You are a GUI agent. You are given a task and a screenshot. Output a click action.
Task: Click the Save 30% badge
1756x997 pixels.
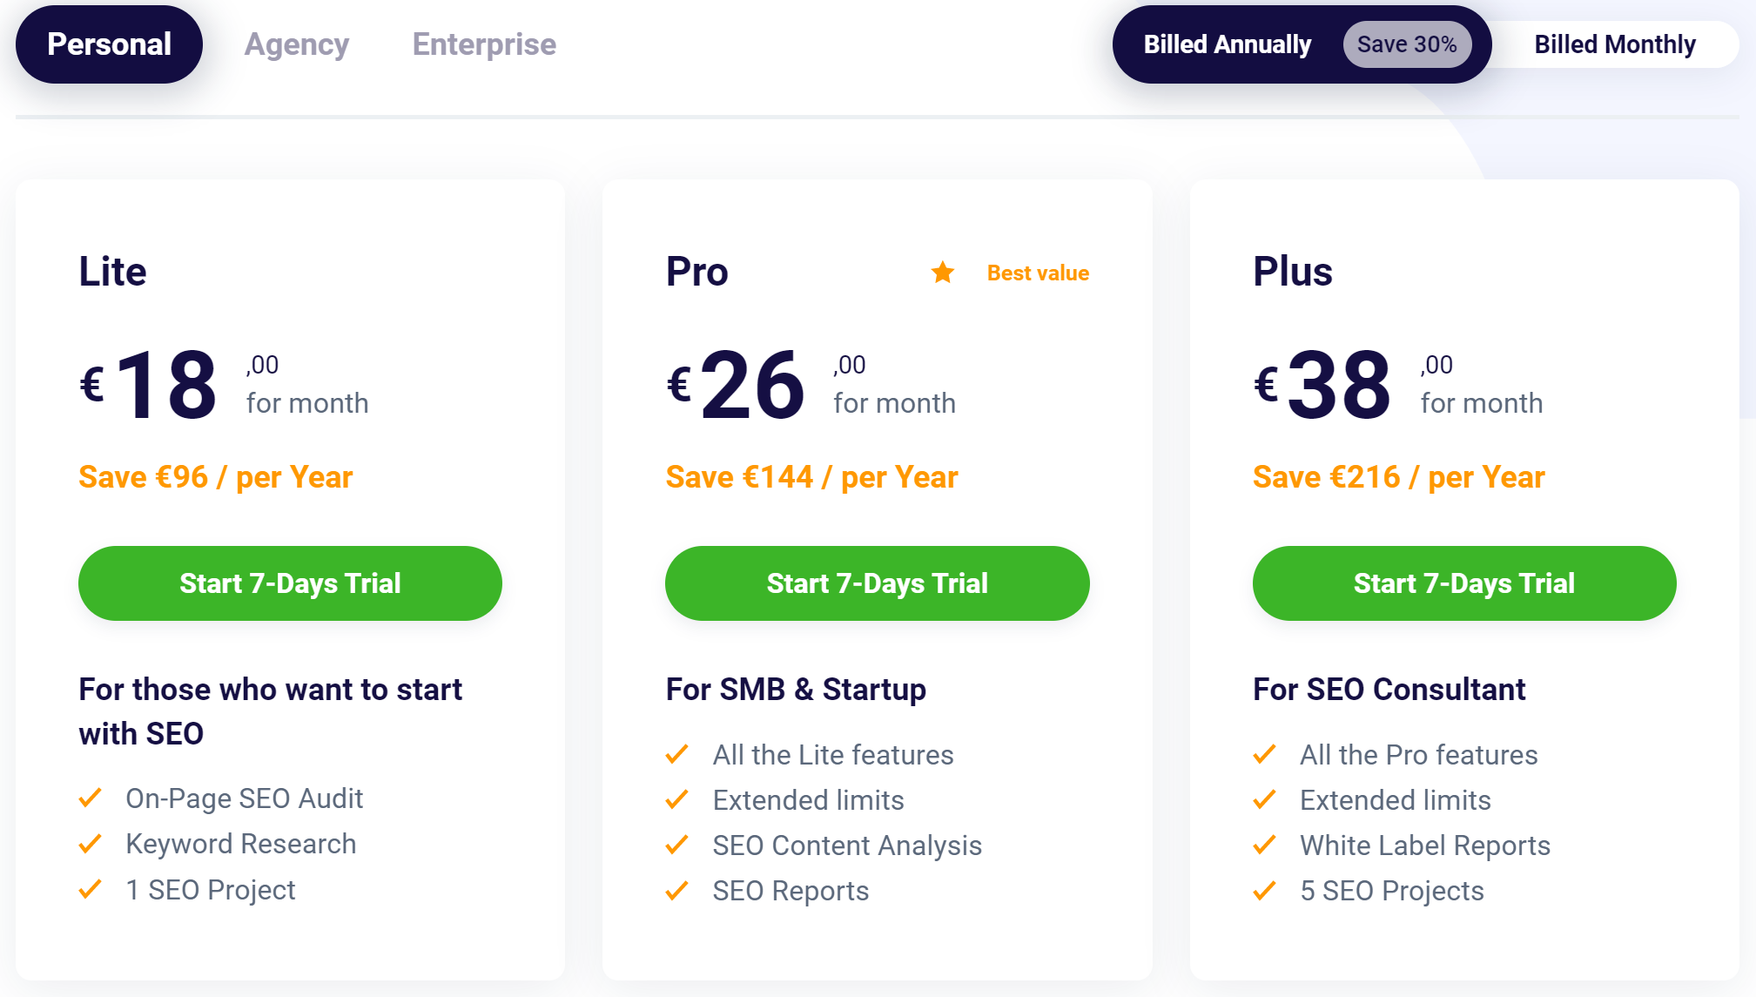tap(1407, 44)
